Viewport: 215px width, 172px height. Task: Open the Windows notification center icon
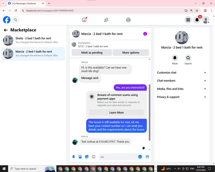point(209,169)
